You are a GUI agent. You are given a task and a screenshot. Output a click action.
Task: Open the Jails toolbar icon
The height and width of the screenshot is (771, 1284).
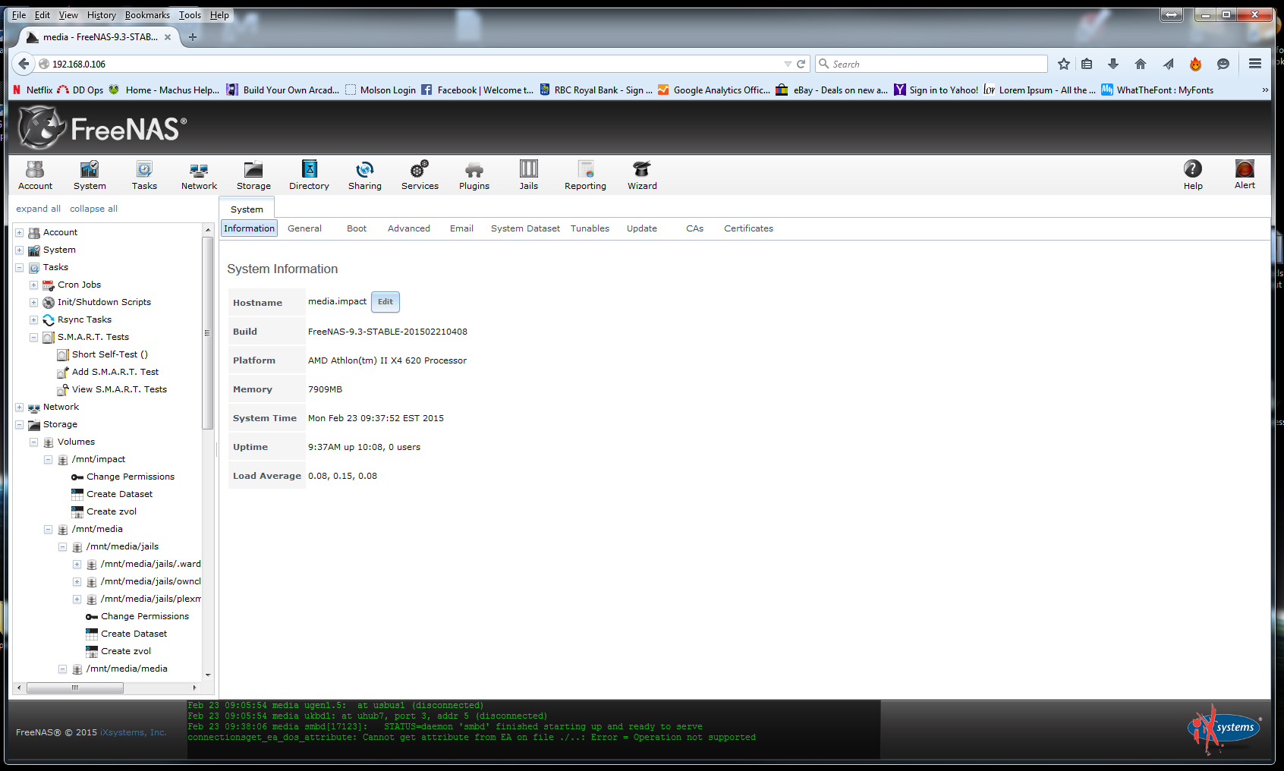[x=529, y=175]
